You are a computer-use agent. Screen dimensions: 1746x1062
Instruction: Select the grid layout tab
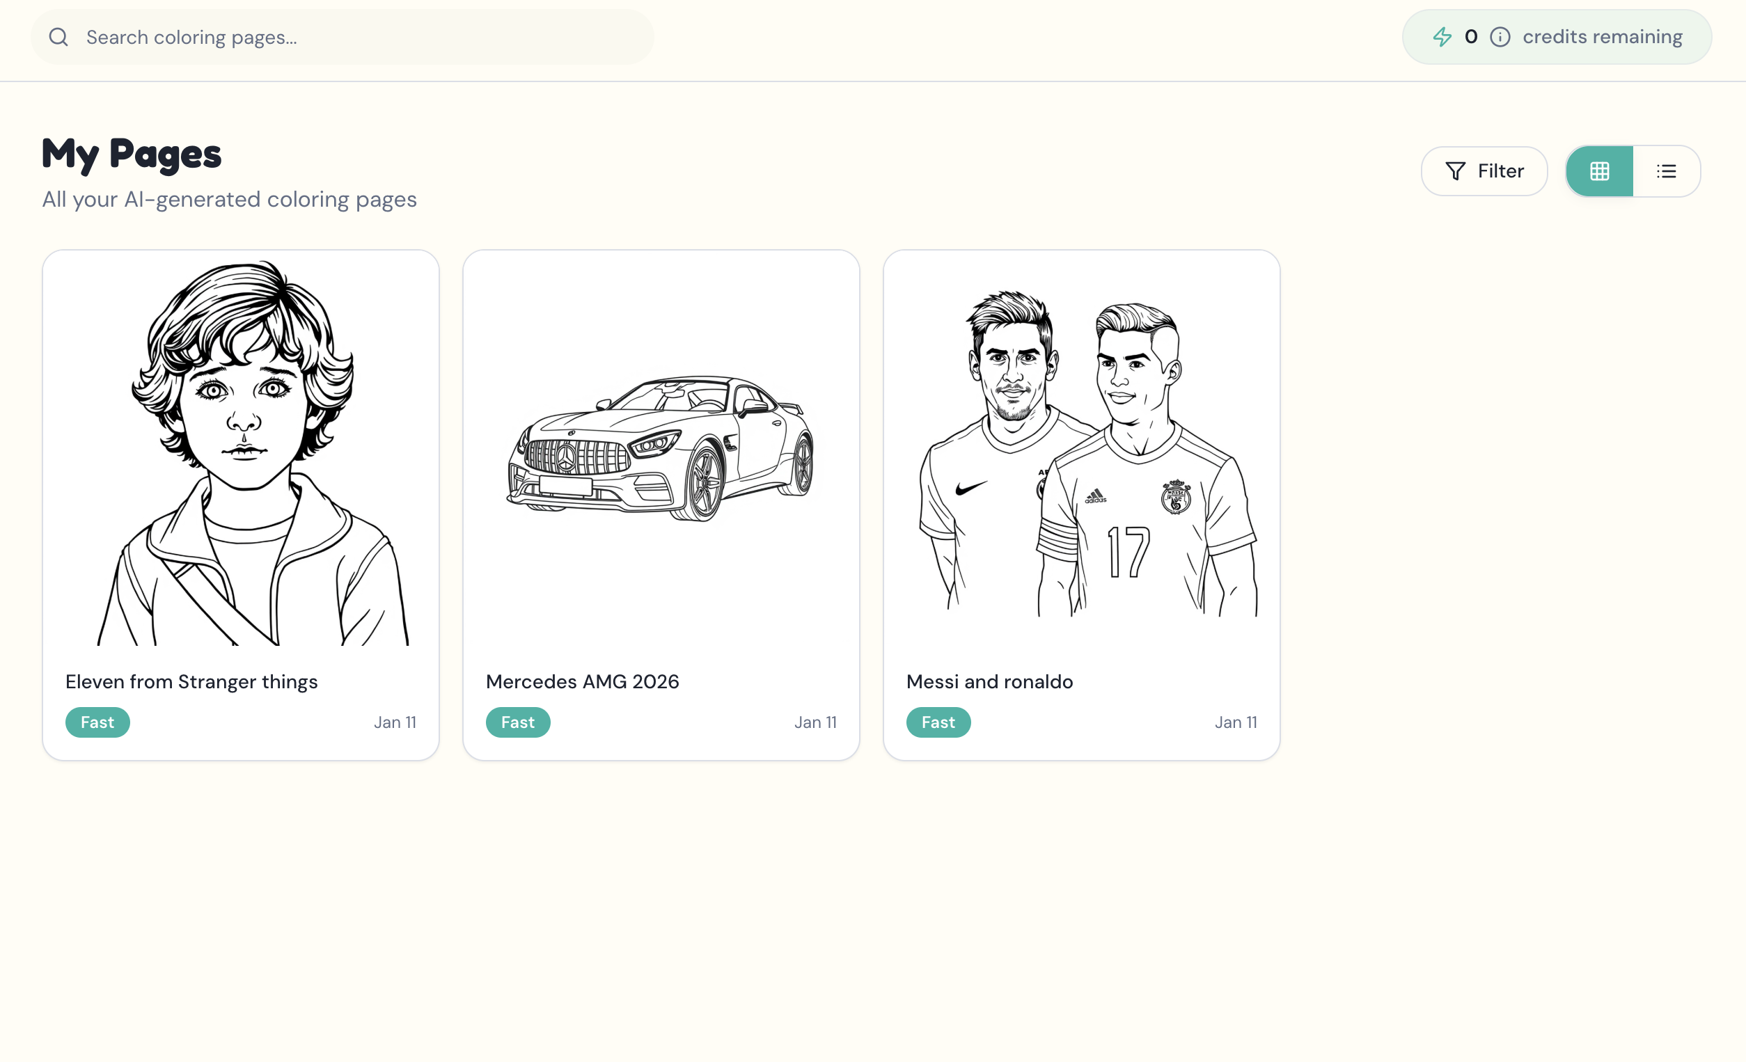click(1599, 171)
